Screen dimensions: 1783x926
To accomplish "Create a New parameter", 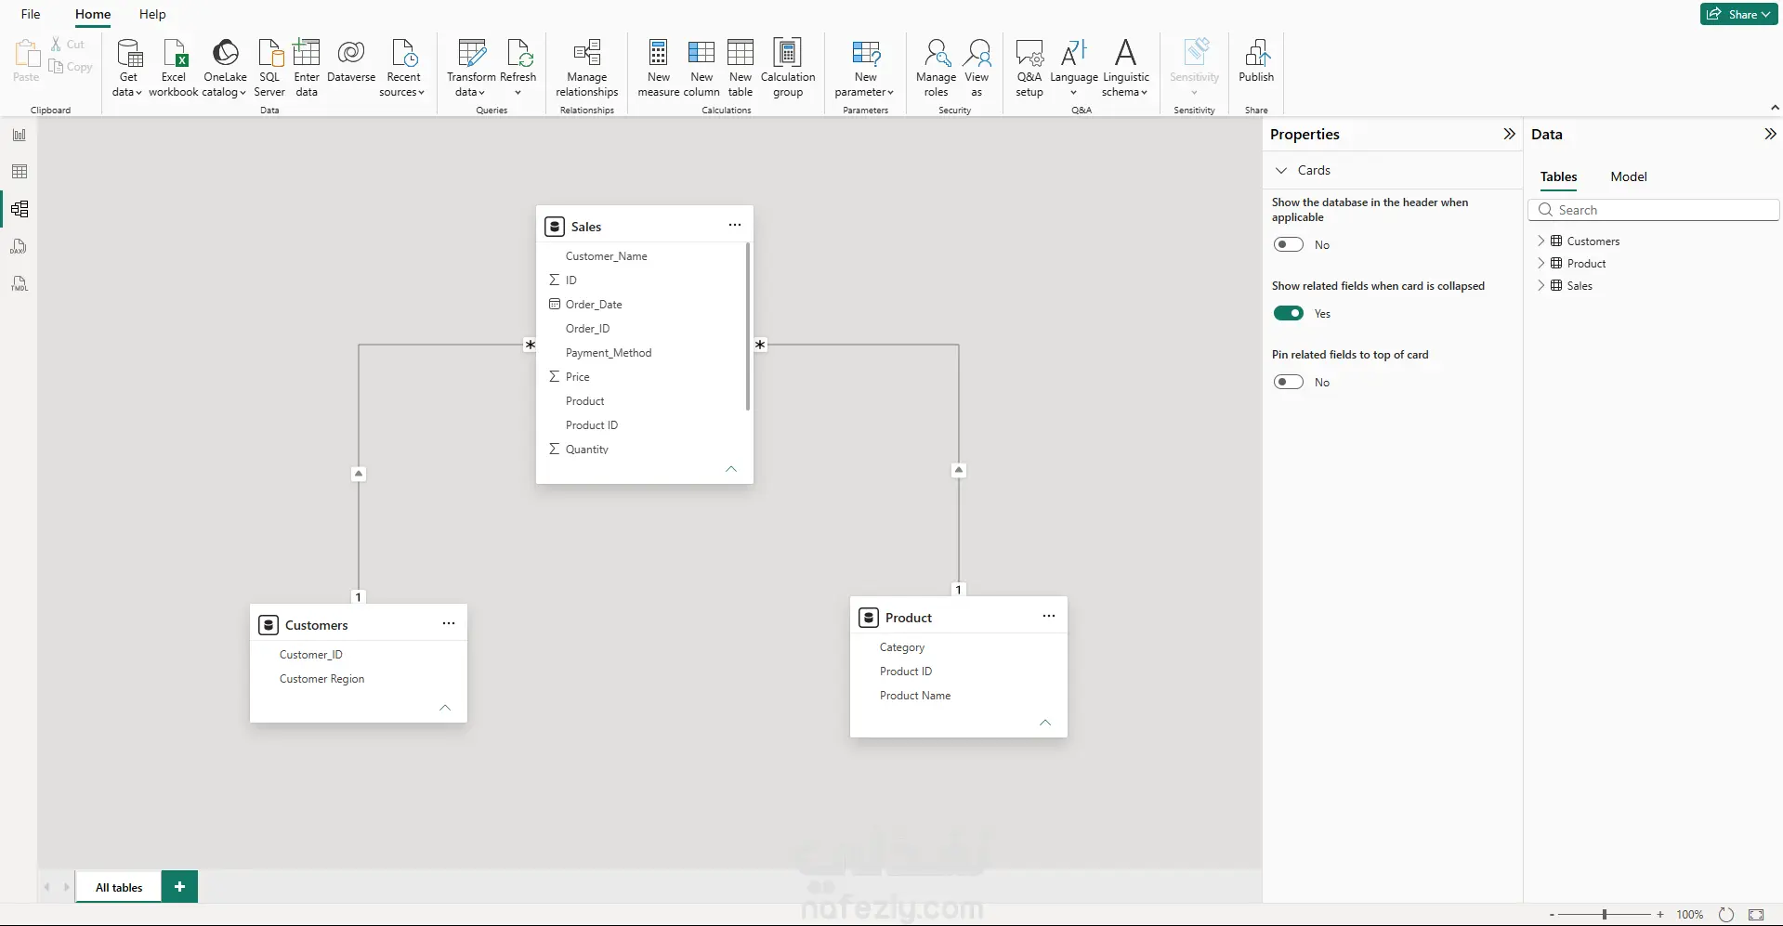I will click(865, 68).
